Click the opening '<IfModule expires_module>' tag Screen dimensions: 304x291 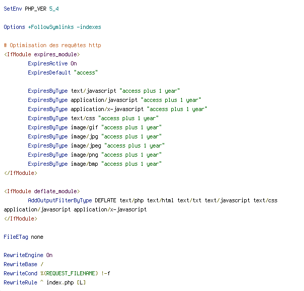pyautogui.click(x=42, y=54)
